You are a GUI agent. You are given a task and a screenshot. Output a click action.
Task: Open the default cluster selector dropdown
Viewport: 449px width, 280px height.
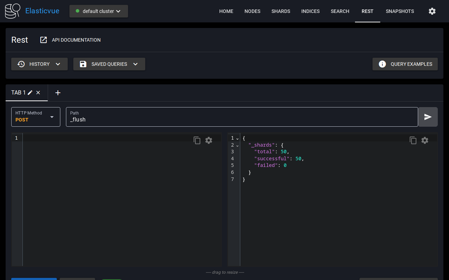99,11
